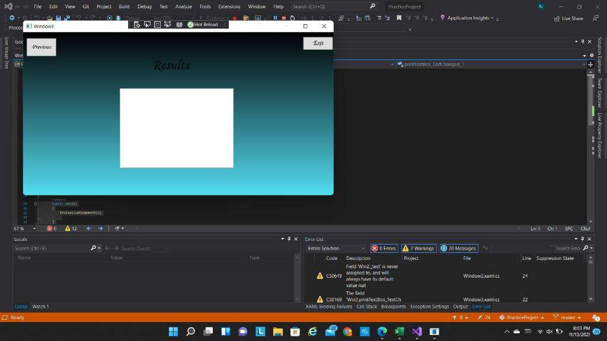Open Live Visual Tree from in-app toolbar
The width and height of the screenshot is (607, 341).
click(x=137, y=25)
